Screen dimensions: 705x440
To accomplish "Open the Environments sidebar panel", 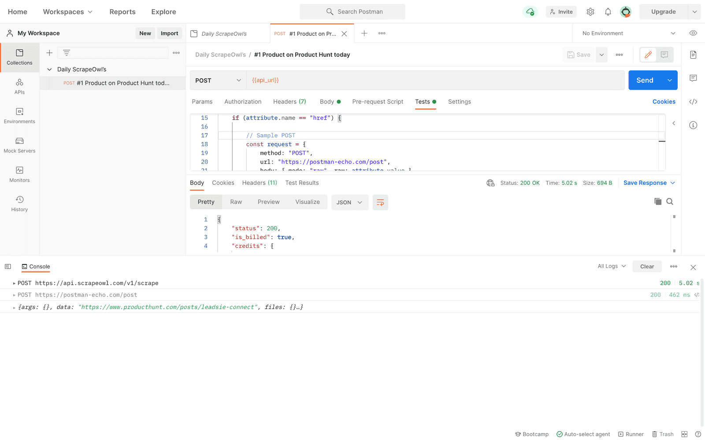I will coord(19,116).
